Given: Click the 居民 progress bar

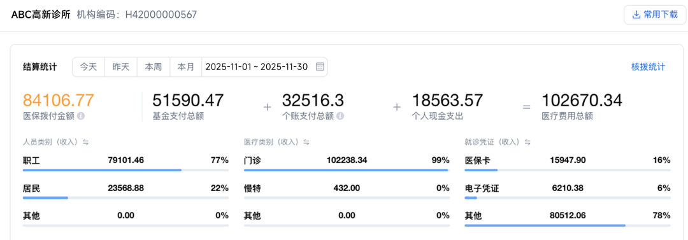Looking at the screenshot, I should coord(125,198).
